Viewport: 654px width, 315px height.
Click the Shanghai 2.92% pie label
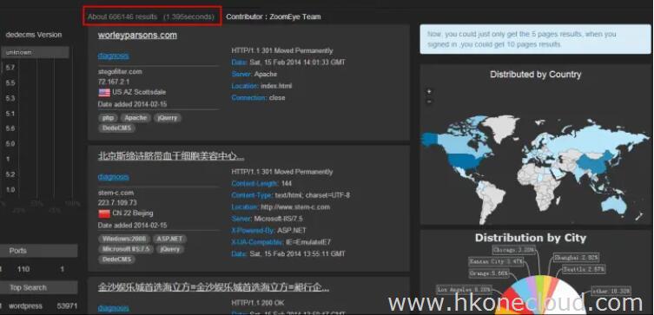click(577, 258)
